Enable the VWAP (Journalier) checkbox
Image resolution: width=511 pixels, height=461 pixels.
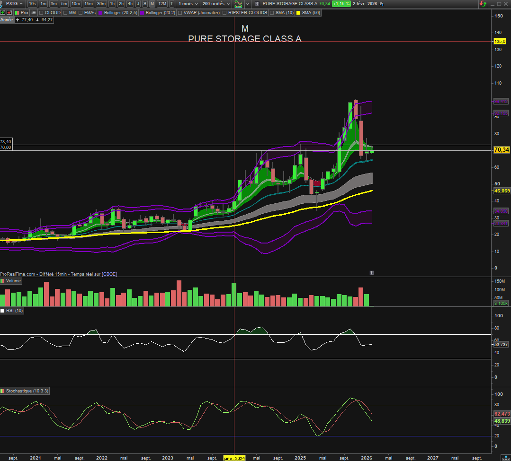(x=180, y=13)
